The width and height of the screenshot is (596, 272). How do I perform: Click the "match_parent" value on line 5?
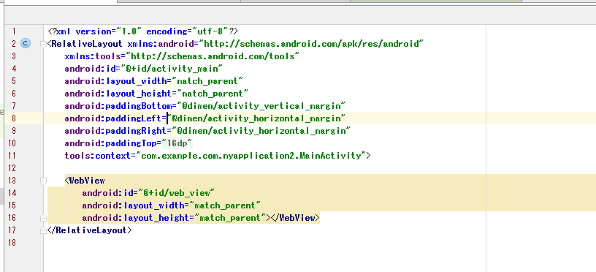click(207, 81)
